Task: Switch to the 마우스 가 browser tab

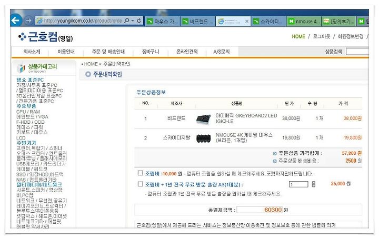Action: click(163, 22)
